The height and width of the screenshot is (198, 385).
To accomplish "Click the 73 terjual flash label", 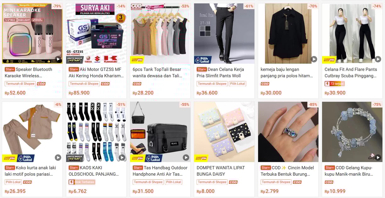I will pos(335,84).
